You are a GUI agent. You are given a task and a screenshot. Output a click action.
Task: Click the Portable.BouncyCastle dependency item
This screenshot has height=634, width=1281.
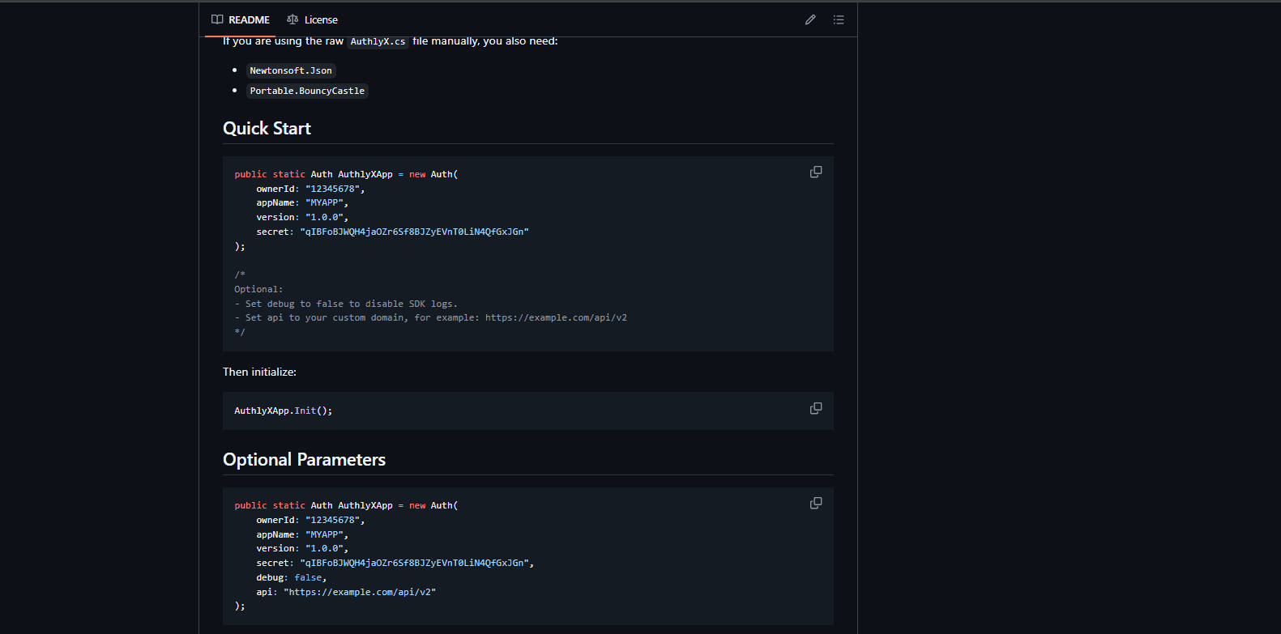click(x=307, y=91)
